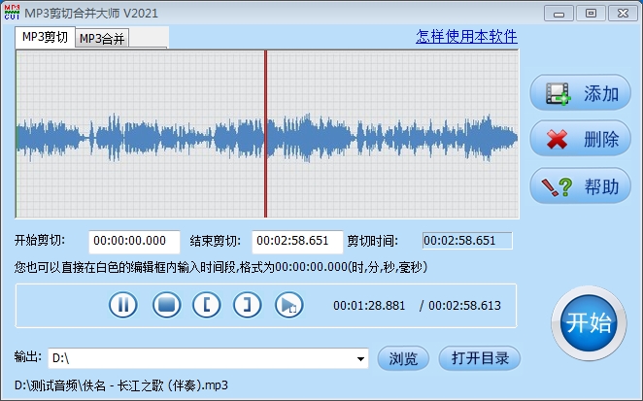Click 浏览 to browse output folder

(403, 358)
